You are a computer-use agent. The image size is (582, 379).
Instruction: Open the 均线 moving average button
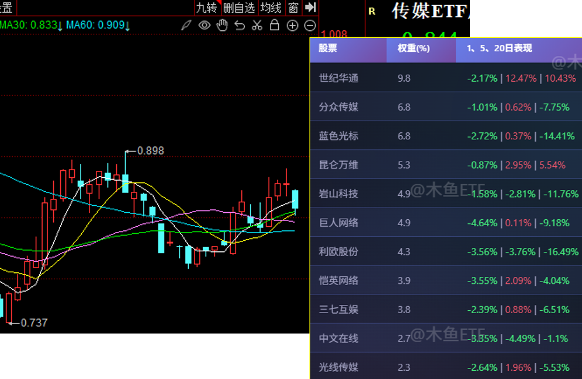[271, 8]
